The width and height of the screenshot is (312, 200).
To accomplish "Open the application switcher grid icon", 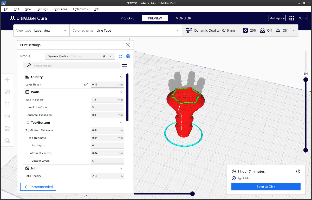I will coord(292,18).
